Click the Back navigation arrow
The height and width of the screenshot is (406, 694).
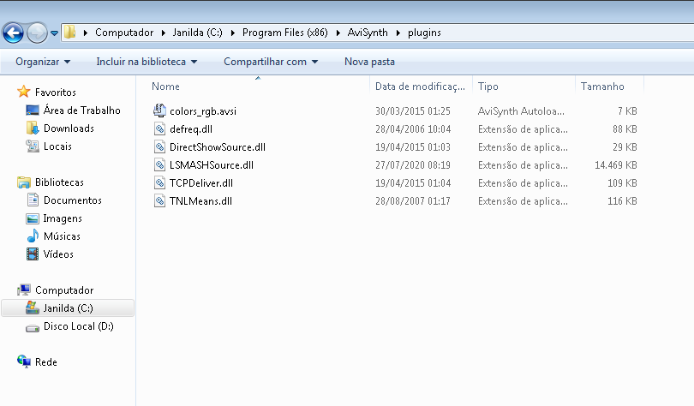[13, 33]
